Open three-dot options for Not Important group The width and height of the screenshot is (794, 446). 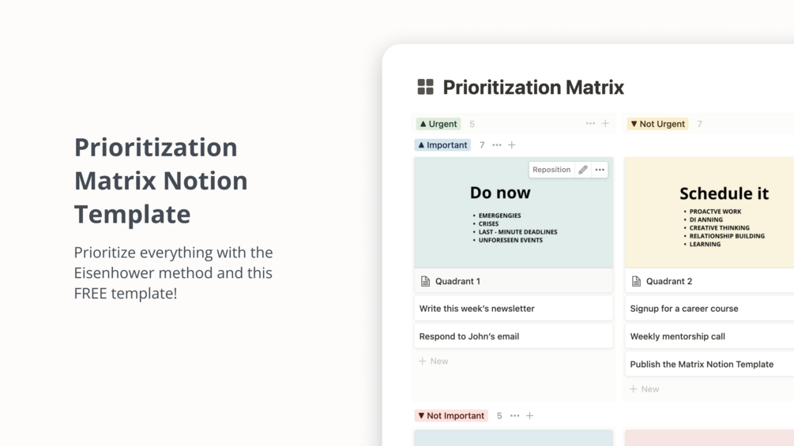coord(515,416)
